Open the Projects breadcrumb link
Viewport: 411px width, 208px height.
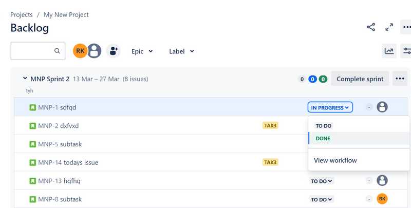point(22,15)
